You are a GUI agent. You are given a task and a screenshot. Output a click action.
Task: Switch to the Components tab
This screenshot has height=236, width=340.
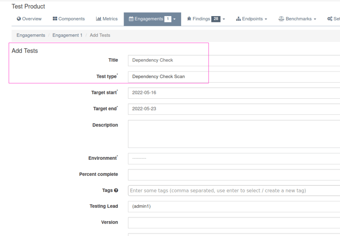pos(69,19)
